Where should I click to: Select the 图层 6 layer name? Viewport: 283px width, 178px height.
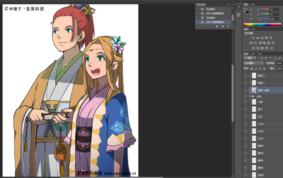pos(261,76)
